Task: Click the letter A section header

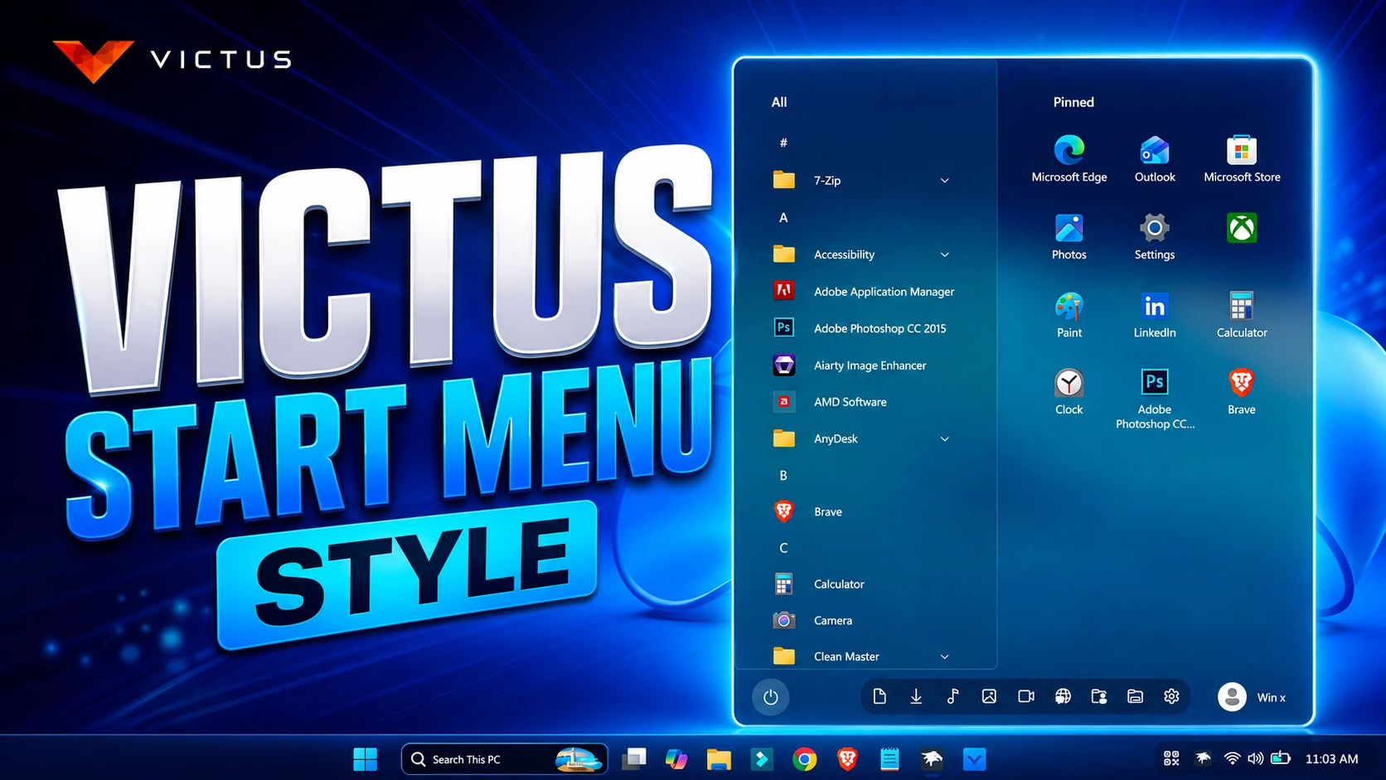Action: pos(783,217)
